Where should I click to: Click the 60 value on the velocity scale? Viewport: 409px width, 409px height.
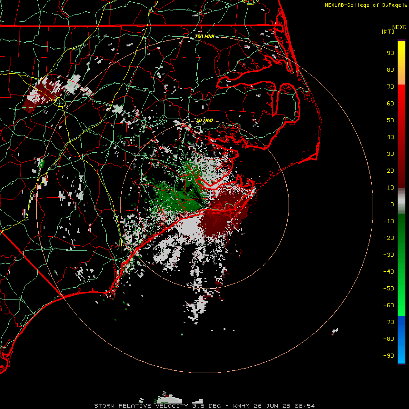pyautogui.click(x=390, y=104)
